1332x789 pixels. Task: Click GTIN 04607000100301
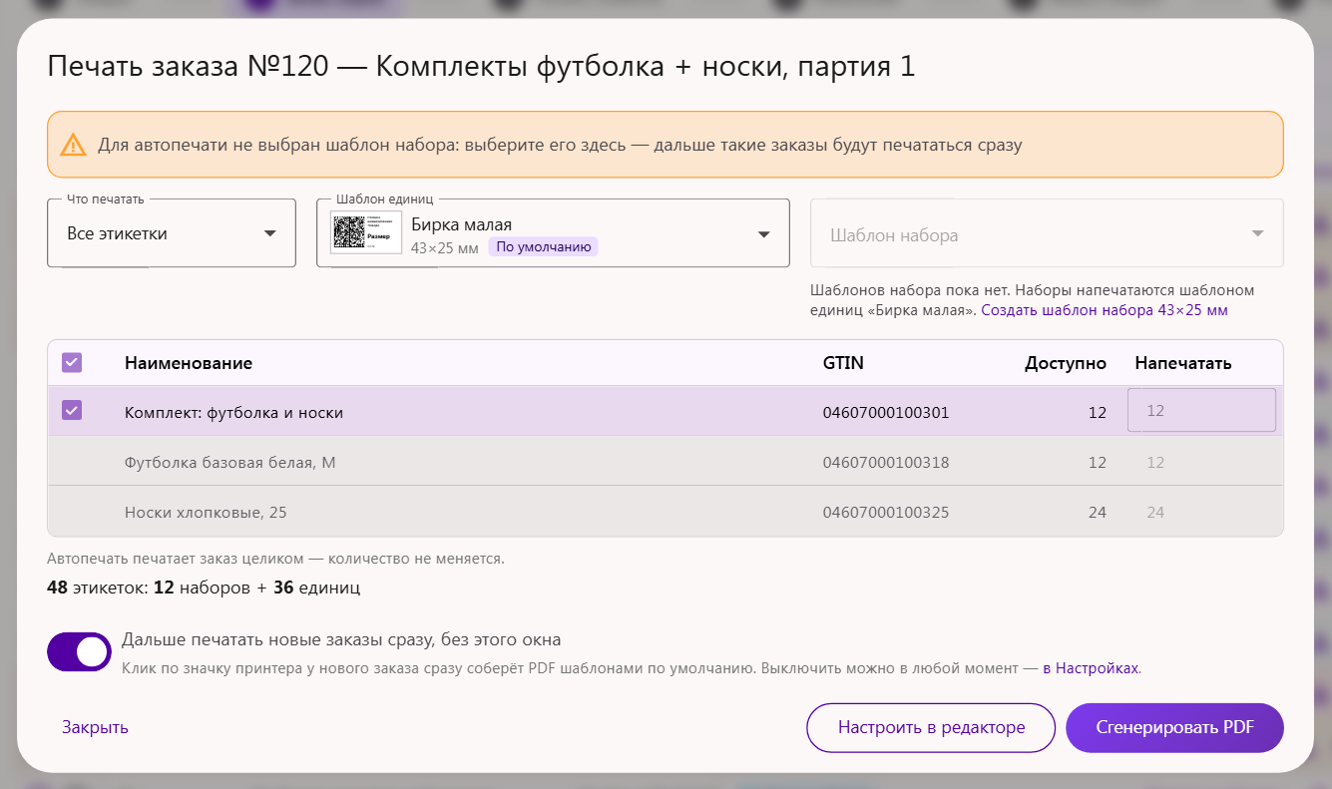886,412
